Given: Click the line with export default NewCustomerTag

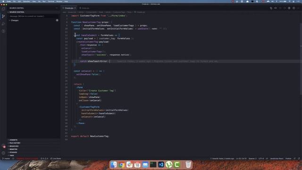Looking at the screenshot, I should click(90, 136).
